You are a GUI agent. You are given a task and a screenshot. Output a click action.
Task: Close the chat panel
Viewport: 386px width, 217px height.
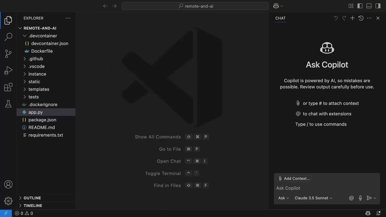pyautogui.click(x=378, y=18)
